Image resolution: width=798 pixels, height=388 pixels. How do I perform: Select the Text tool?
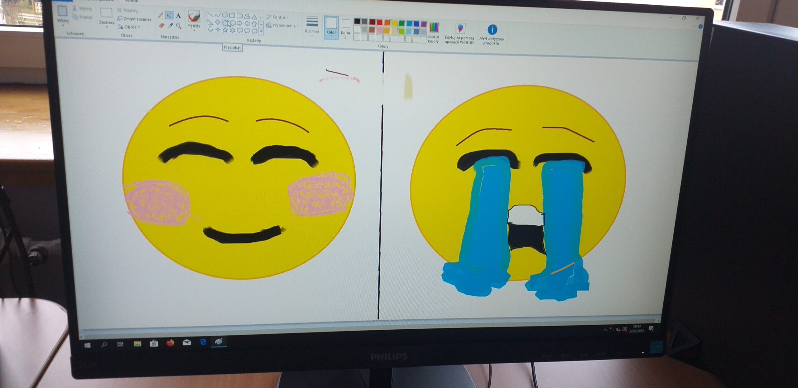click(178, 16)
